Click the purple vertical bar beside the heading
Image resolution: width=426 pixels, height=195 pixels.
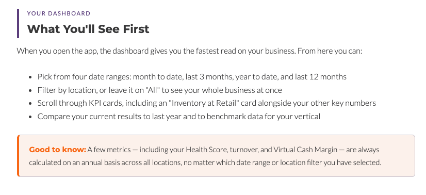click(x=18, y=23)
